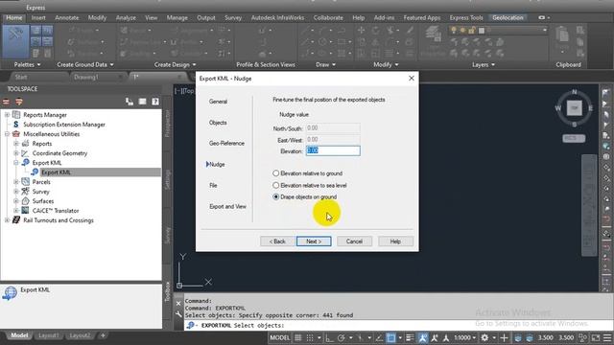The width and height of the screenshot is (614, 345).
Task: Click the Back button in Export KML dialog
Action: (277, 241)
